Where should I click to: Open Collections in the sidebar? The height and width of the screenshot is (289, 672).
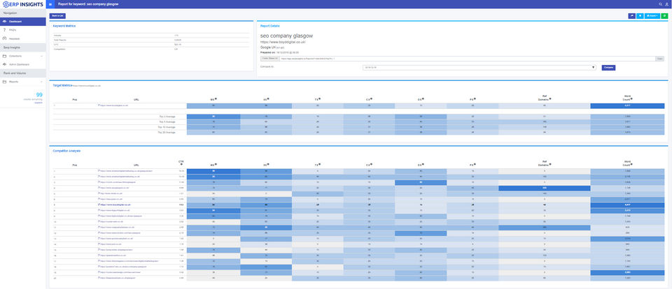(22, 56)
